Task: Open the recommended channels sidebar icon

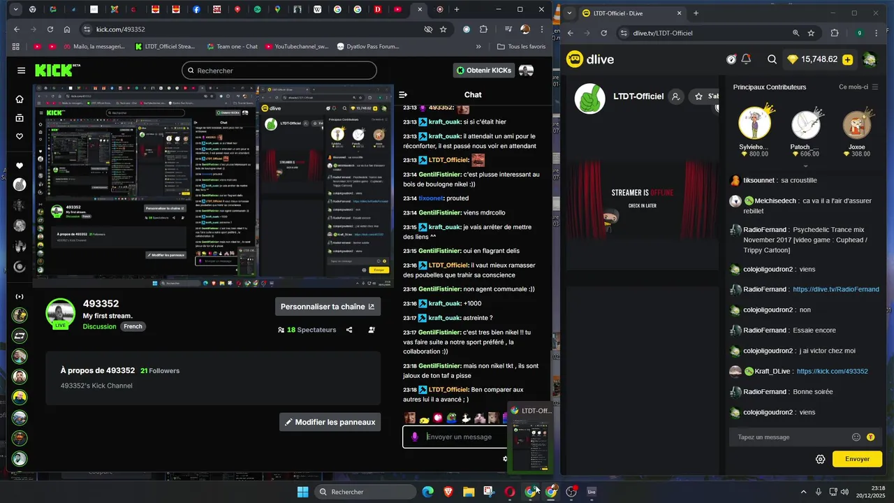Action: (x=20, y=297)
